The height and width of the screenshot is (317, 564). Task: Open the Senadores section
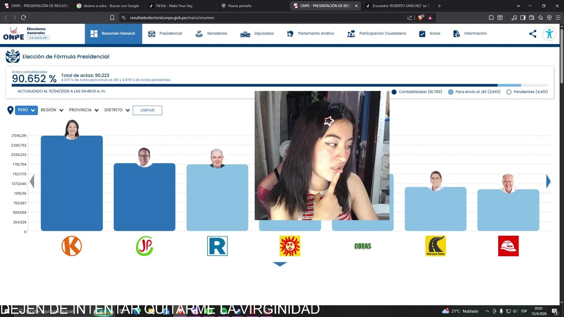pyautogui.click(x=211, y=33)
